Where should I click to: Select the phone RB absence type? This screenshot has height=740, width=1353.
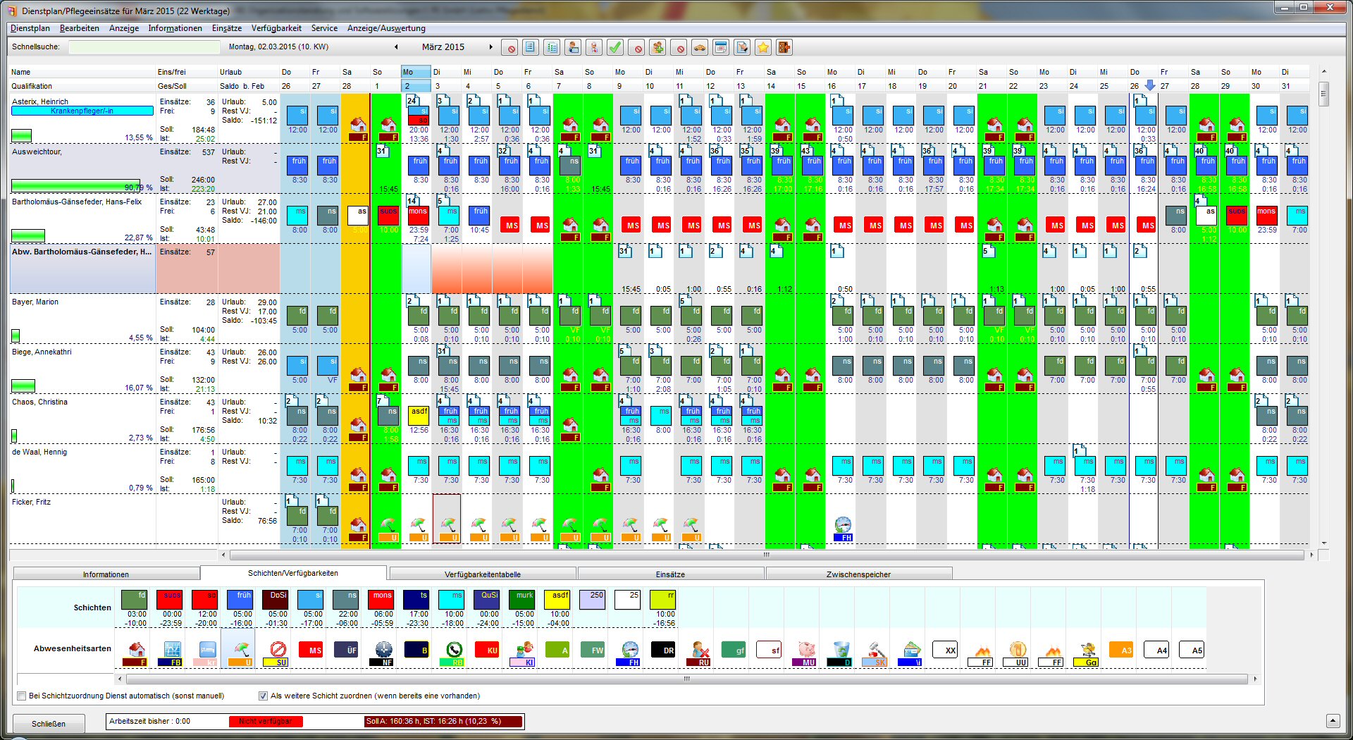point(454,652)
